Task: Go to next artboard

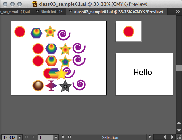Action: click(x=63, y=137)
